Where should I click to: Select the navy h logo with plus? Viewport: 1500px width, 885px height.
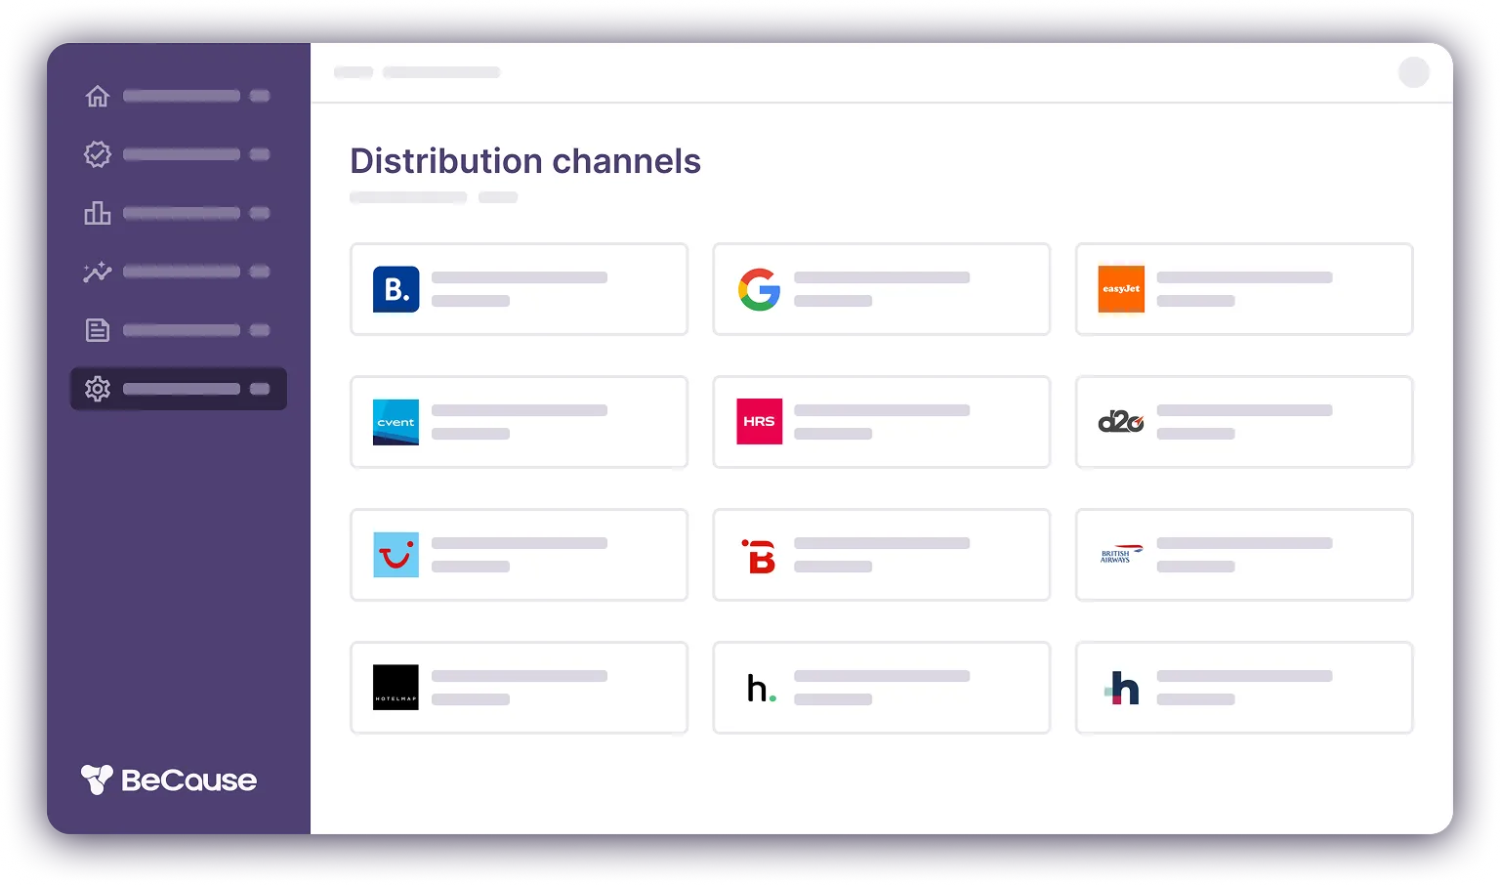point(1122,688)
